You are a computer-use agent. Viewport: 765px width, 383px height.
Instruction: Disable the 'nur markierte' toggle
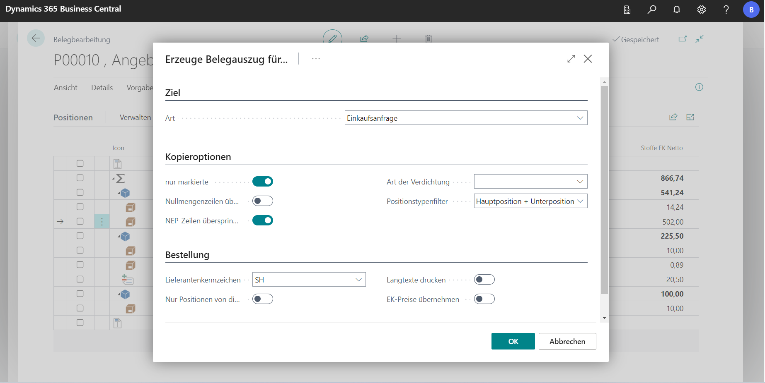263,182
